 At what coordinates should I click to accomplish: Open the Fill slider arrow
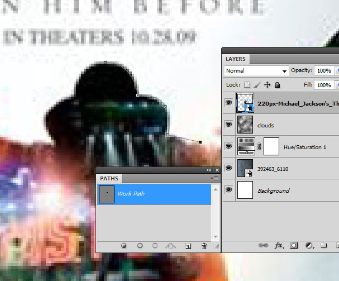coord(337,85)
